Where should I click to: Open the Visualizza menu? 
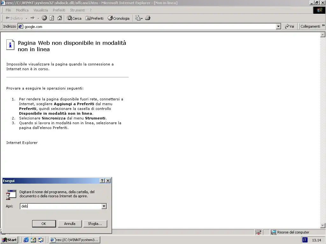click(41, 10)
